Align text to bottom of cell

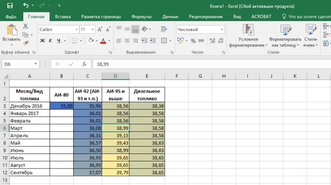coord(135,29)
